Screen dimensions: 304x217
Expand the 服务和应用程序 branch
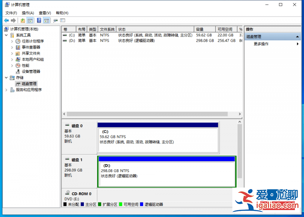7,90
